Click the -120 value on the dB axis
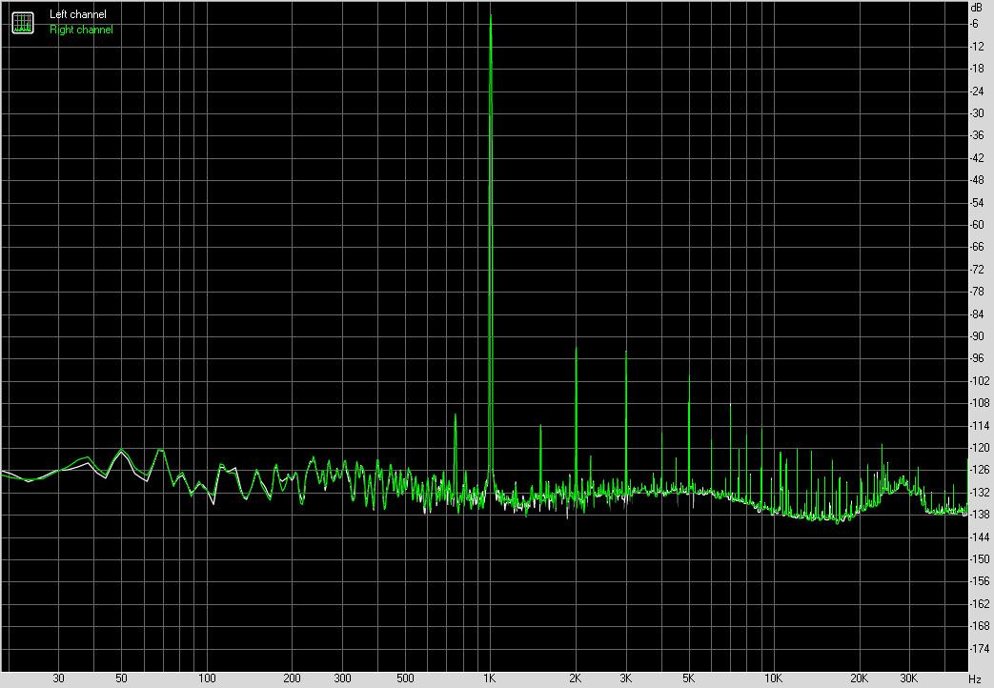 976,448
